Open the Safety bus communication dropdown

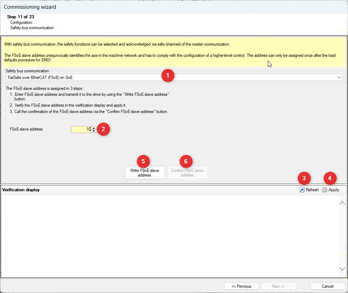click(x=339, y=77)
